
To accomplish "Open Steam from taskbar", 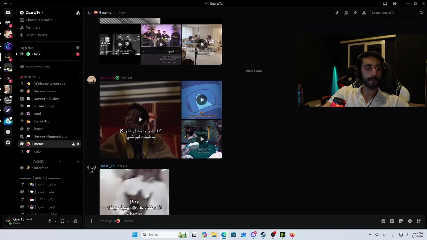I will pyautogui.click(x=263, y=235).
